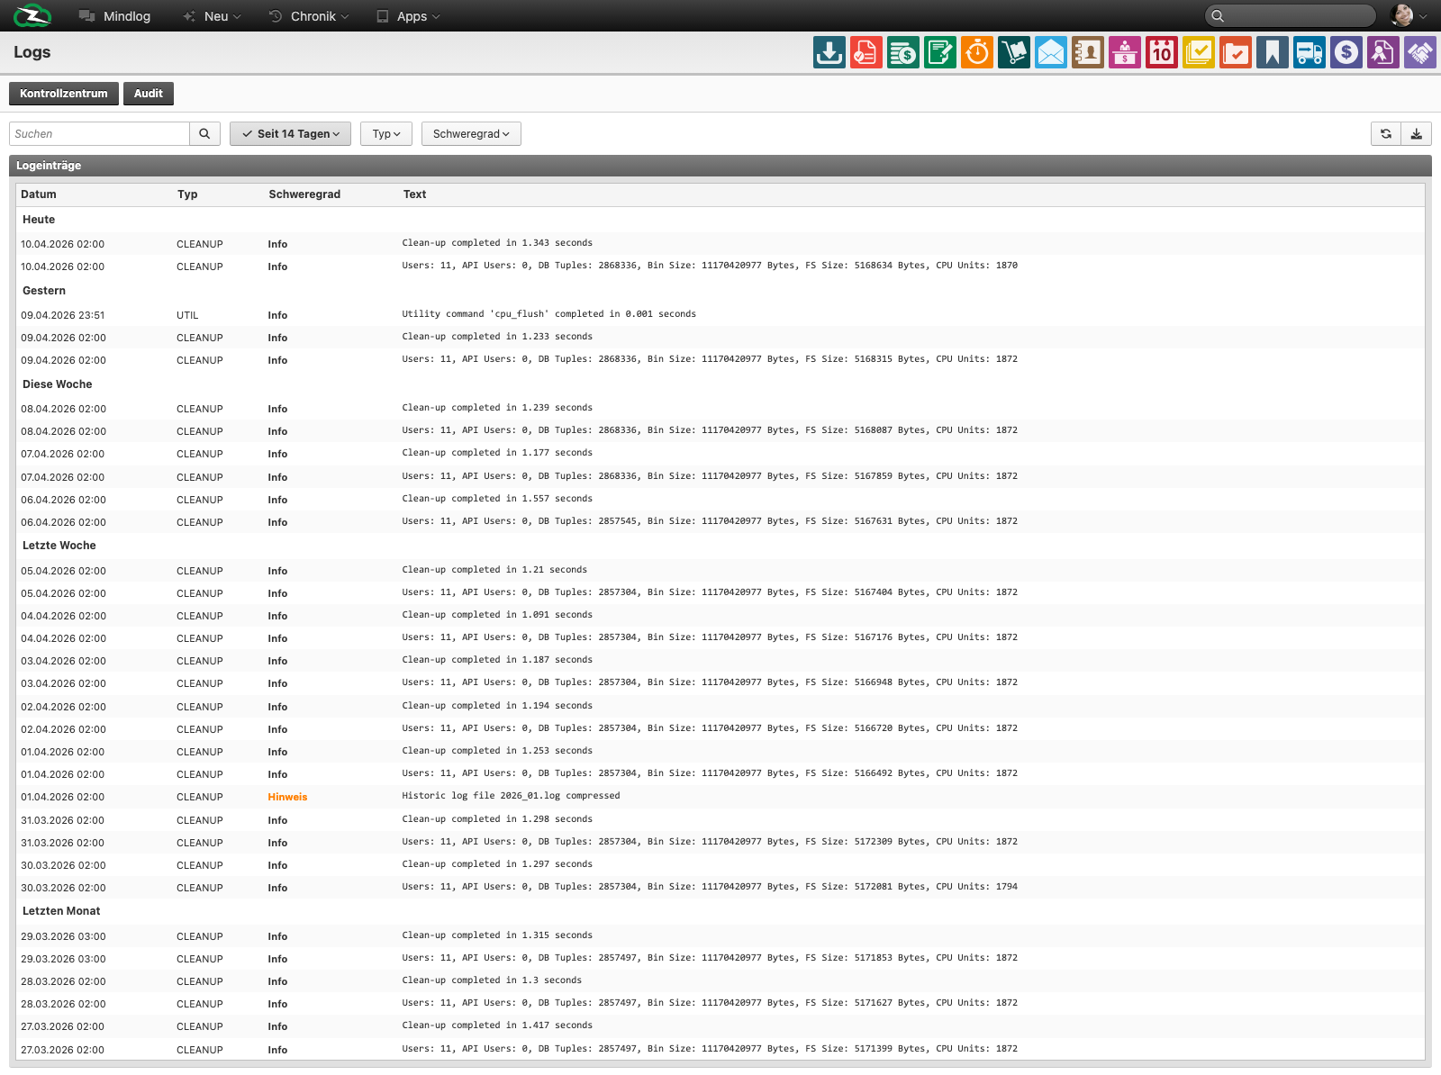Open the violet handshake icon
This screenshot has width=1441, height=1075.
[x=1419, y=52]
